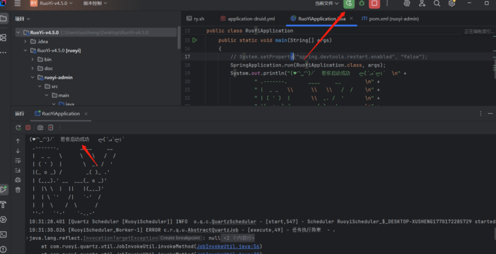Collapse the src folder
Screen dimensions: 496x254
point(39,86)
